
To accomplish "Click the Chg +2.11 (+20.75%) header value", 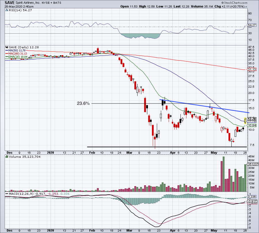I will point(229,6).
